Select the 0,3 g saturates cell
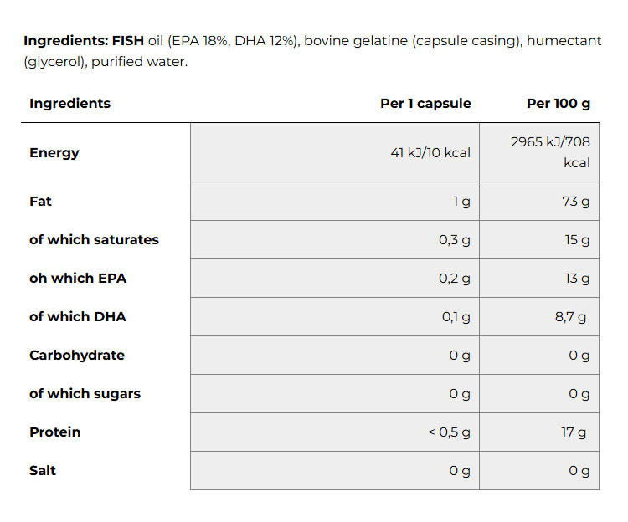 click(335, 239)
